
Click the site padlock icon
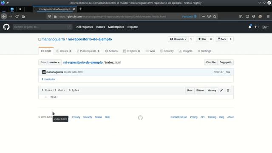pos(55,17)
